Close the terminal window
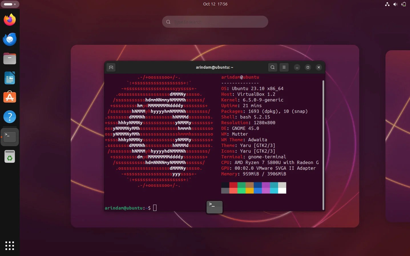 [x=319, y=67]
